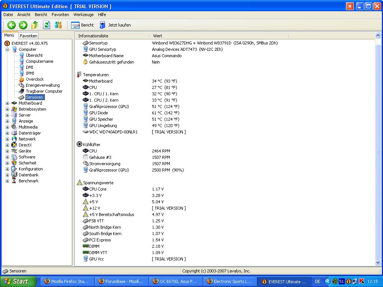
Task: Click the Energieverwaltung icon in tree
Action: (x=21, y=85)
